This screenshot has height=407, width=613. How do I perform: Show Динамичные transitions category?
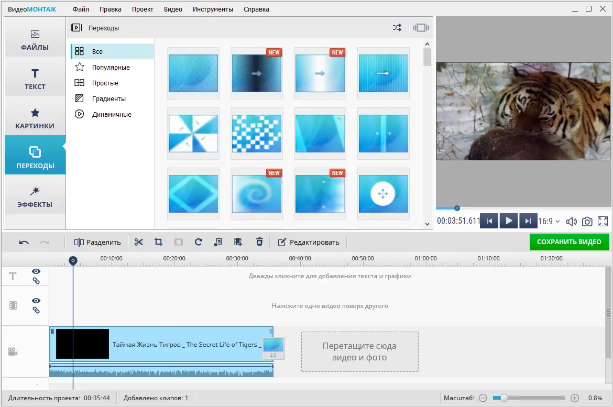coord(113,114)
